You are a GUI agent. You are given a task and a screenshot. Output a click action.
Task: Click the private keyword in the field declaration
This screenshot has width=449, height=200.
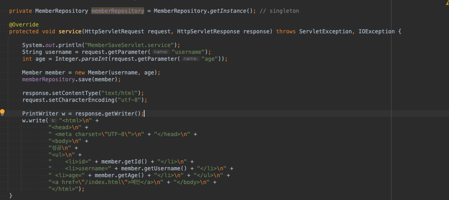(x=21, y=11)
